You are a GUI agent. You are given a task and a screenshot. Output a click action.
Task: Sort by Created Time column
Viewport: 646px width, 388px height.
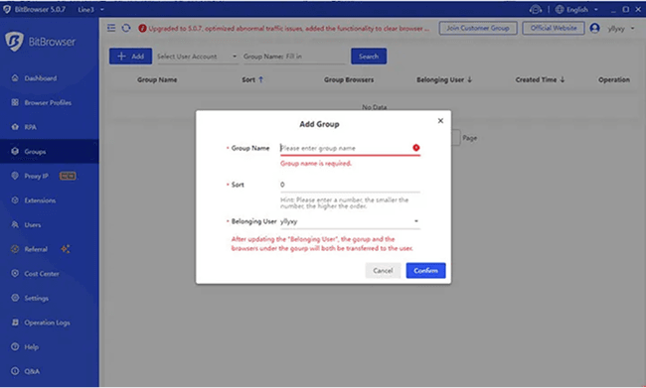click(540, 79)
